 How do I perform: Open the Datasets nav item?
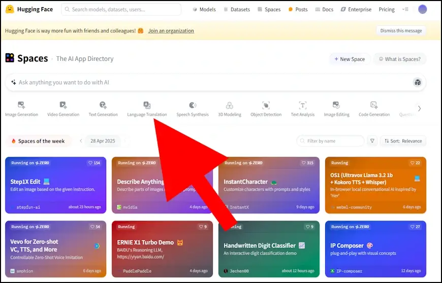(x=237, y=9)
